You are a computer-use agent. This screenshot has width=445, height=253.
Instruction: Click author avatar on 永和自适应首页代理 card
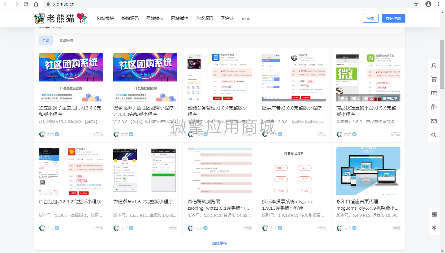[x=339, y=228]
